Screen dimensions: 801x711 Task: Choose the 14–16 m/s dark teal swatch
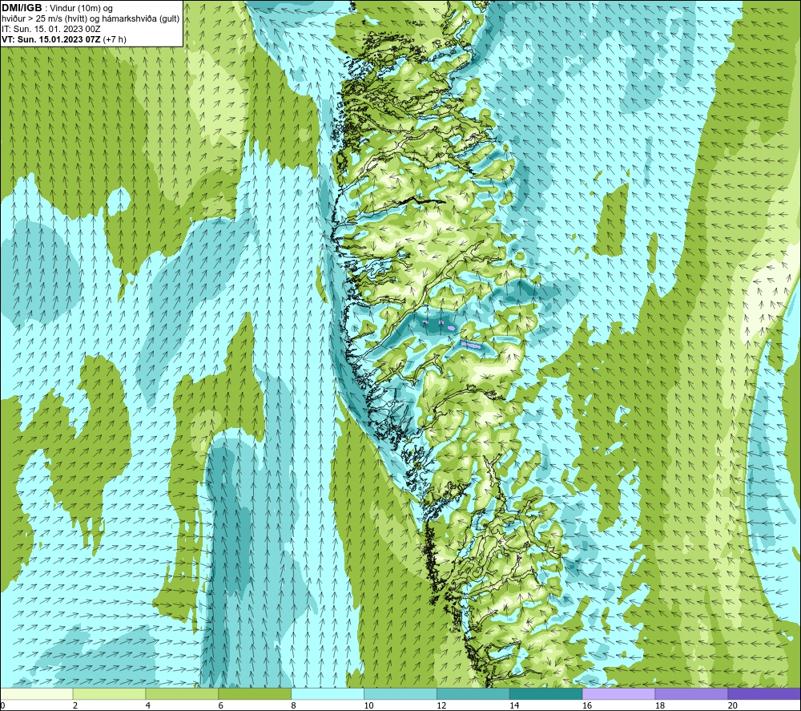coord(545,693)
